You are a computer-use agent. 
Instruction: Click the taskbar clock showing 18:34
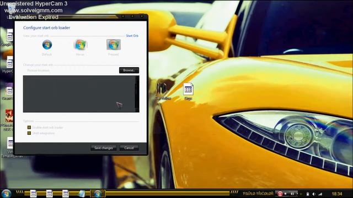pyautogui.click(x=337, y=194)
